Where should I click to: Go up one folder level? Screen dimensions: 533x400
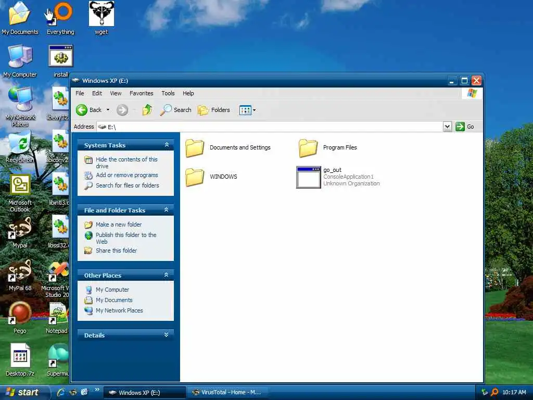[x=147, y=110]
